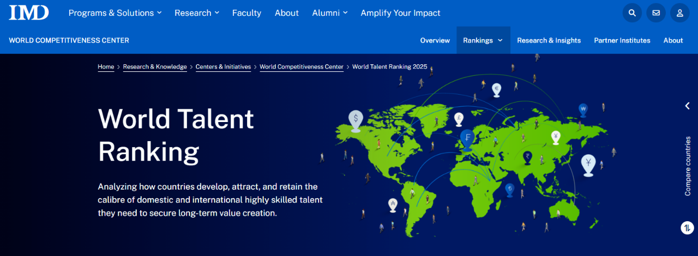The height and width of the screenshot is (256, 698).
Task: Open the Partner Institutes page
Action: [x=622, y=40]
